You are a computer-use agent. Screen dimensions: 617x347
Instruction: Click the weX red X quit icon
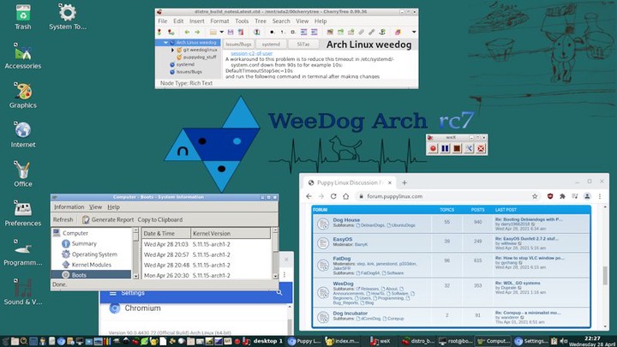tap(481, 148)
